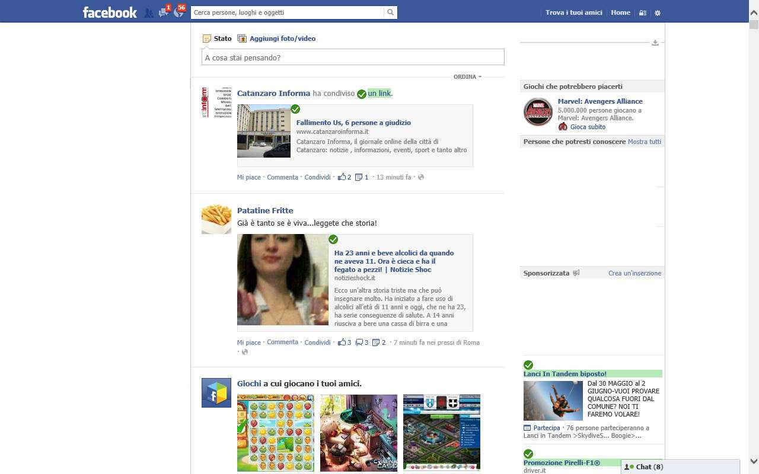The width and height of the screenshot is (759, 474).
Task: Open the privacy shortcuts lock icon
Action: pos(642,12)
